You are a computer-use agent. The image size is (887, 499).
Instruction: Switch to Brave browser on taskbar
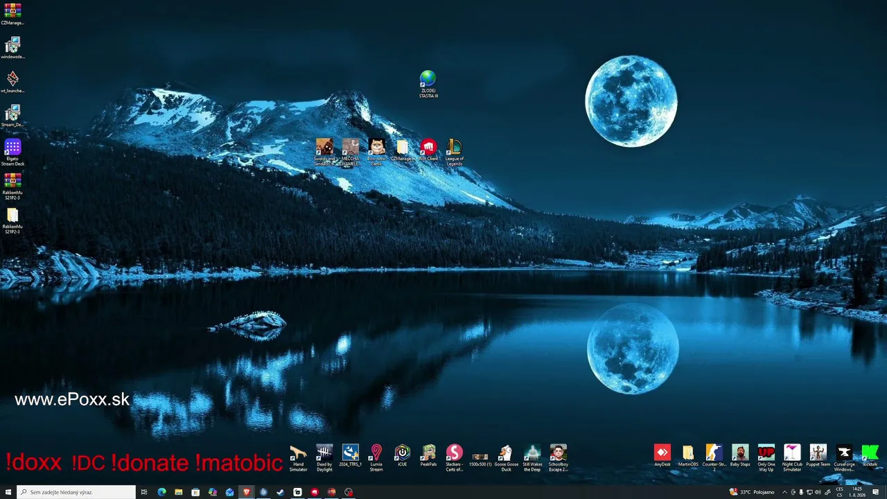click(246, 492)
